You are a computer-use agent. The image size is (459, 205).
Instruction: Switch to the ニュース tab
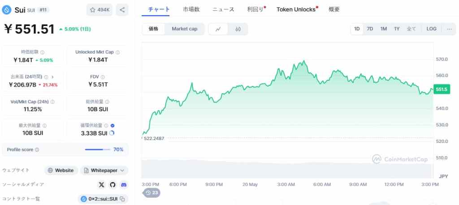pos(223,9)
